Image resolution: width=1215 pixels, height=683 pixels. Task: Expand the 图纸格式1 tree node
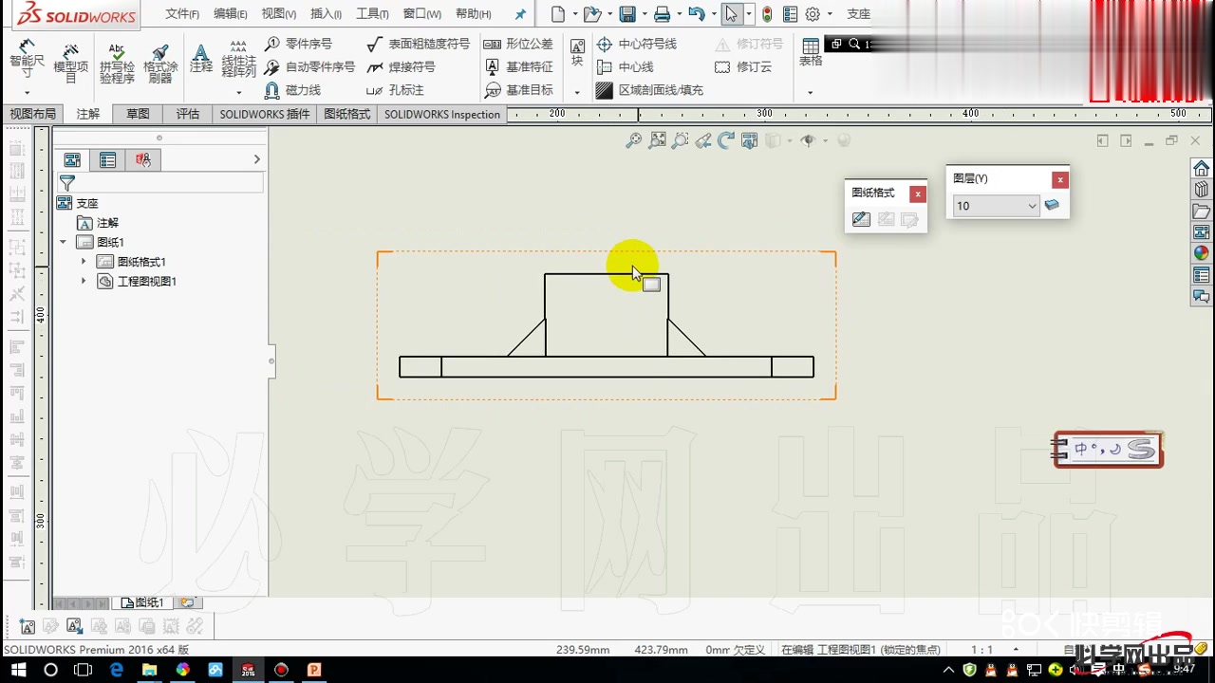pos(84,262)
